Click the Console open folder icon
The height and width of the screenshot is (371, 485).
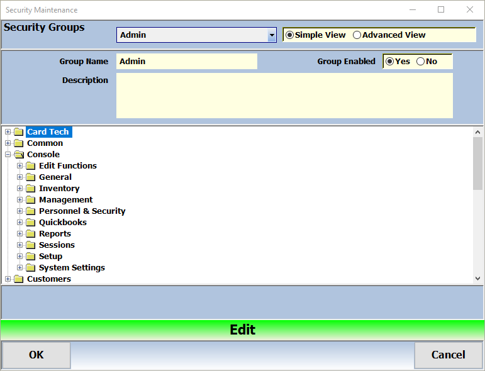coord(18,155)
